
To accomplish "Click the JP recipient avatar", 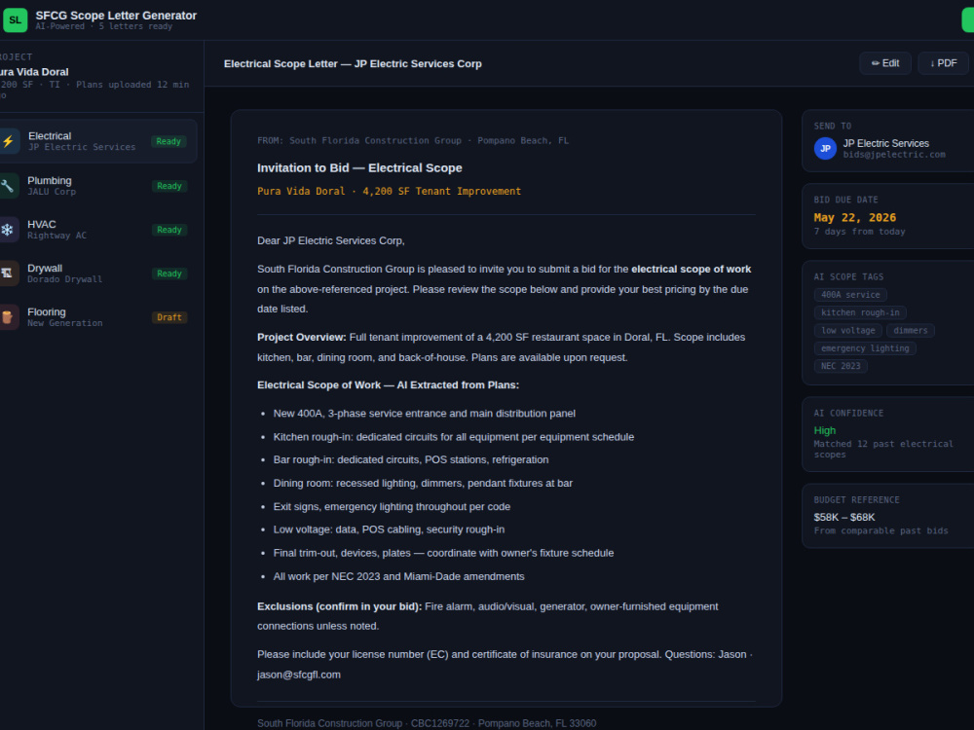I will 825,148.
